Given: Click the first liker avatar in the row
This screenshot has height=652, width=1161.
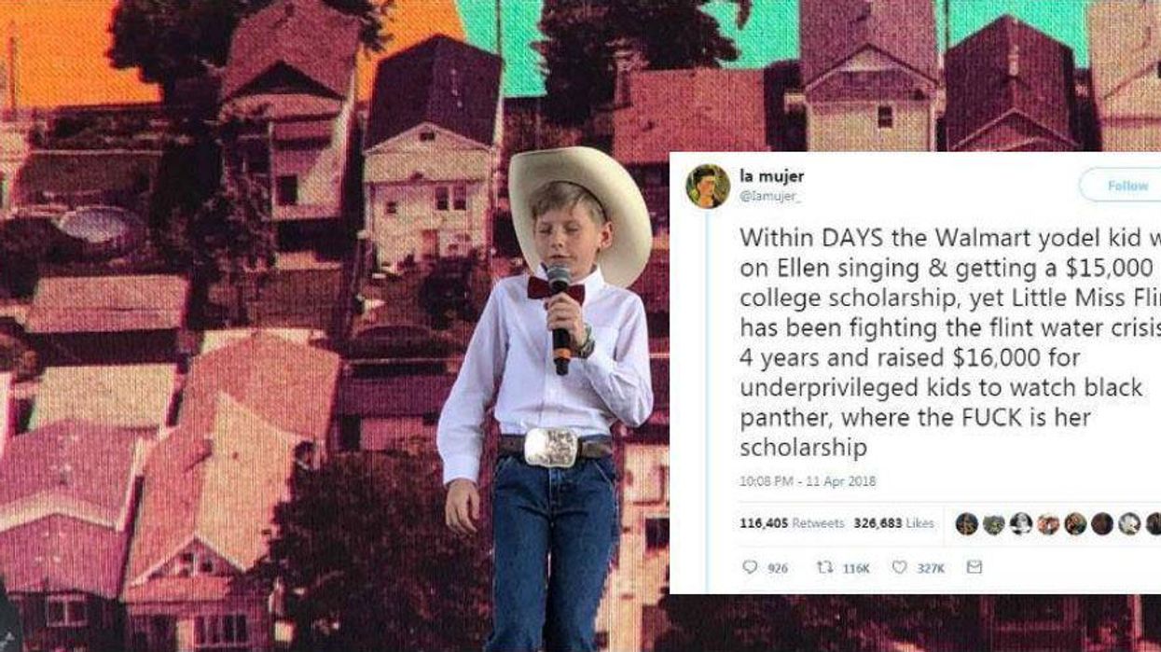Looking at the screenshot, I should (x=967, y=523).
